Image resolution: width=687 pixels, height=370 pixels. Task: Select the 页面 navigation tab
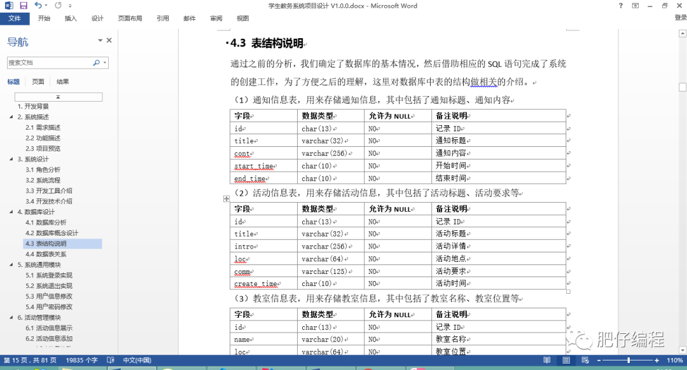(x=38, y=81)
